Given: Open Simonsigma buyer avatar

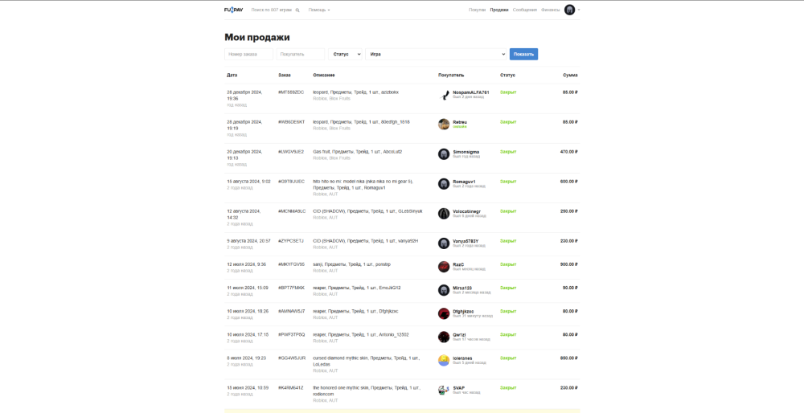Looking at the screenshot, I should [x=444, y=154].
